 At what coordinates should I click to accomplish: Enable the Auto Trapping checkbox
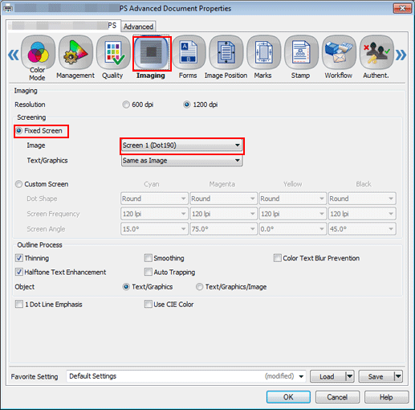tap(149, 272)
